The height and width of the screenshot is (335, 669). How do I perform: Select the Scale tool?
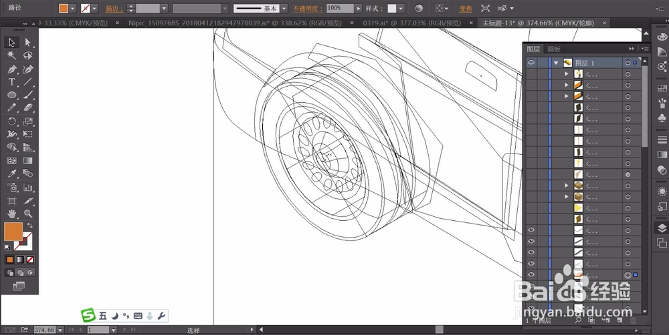click(x=27, y=121)
